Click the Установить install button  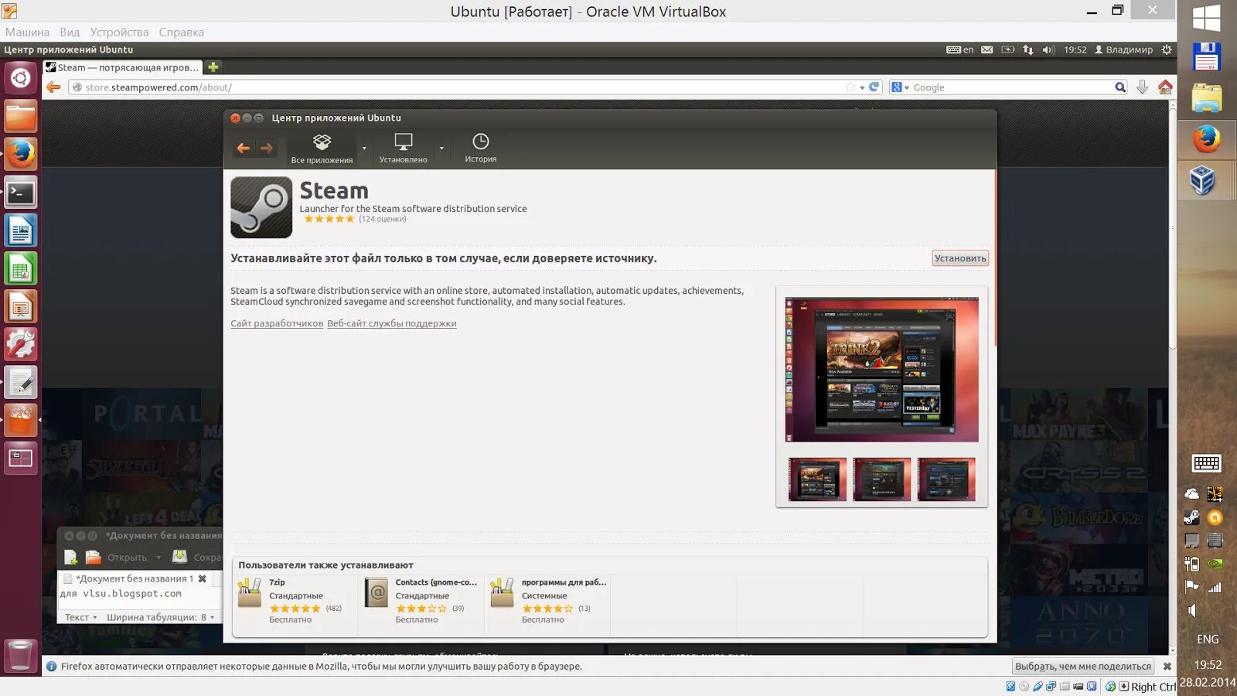click(x=960, y=258)
